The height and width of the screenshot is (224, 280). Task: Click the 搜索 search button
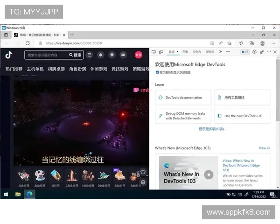tap(75, 55)
